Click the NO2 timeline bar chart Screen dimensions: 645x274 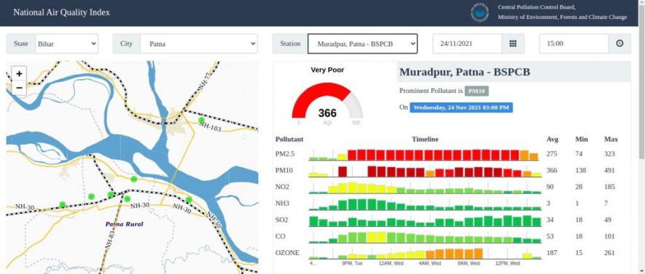click(425, 187)
